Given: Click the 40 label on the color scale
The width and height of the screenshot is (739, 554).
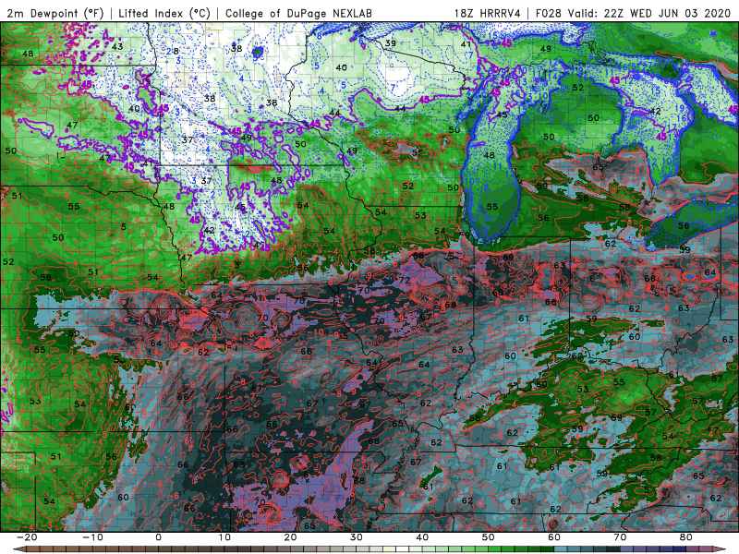Looking at the screenshot, I should coord(422,537).
